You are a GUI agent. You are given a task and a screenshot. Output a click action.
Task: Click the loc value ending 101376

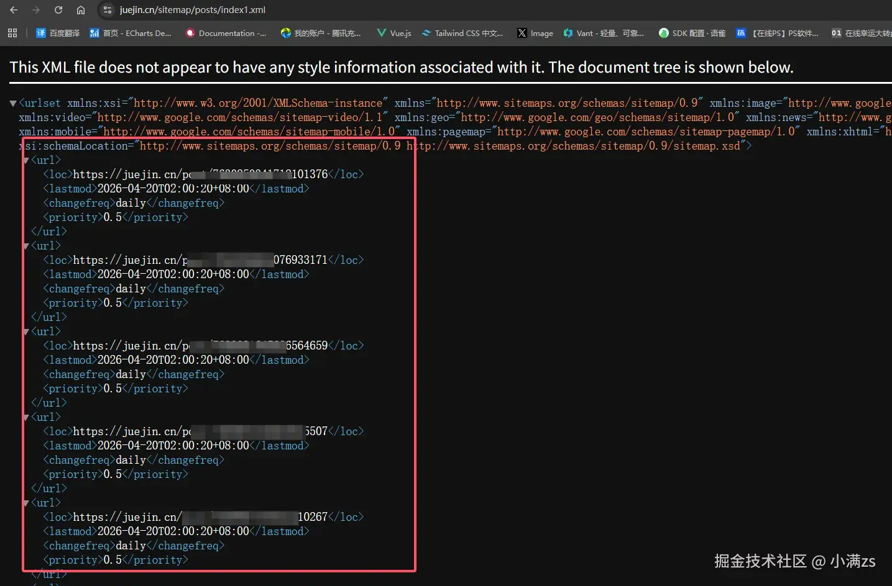(200, 174)
